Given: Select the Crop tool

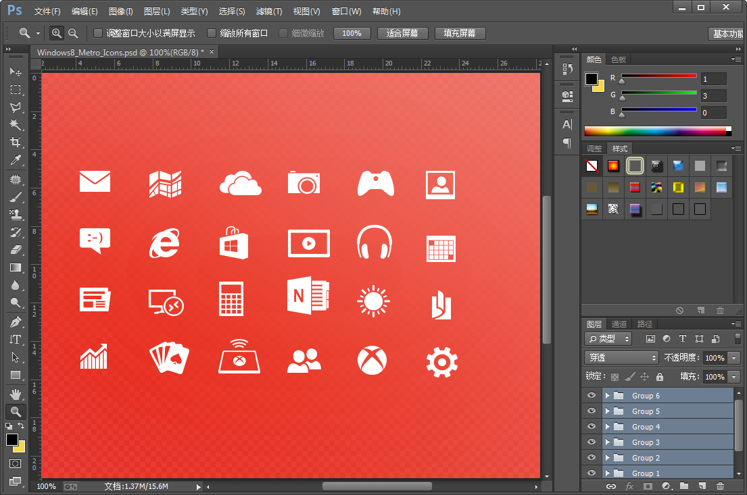Looking at the screenshot, I should pyautogui.click(x=16, y=142).
